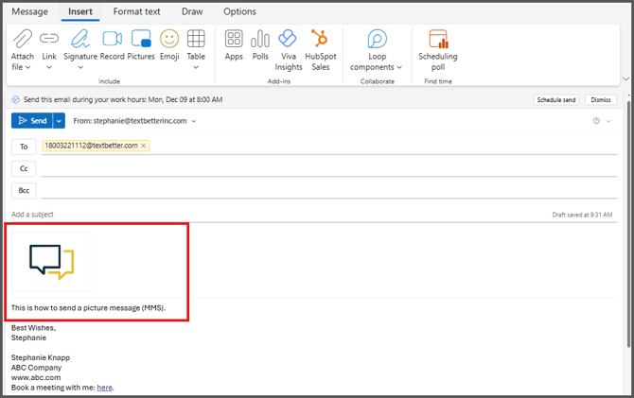Switch to the Format text tab
The height and width of the screenshot is (398, 634).
click(x=136, y=11)
